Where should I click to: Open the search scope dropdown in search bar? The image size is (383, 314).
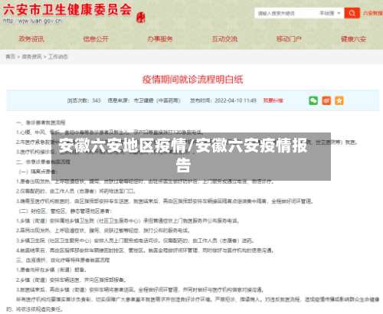tap(330, 13)
